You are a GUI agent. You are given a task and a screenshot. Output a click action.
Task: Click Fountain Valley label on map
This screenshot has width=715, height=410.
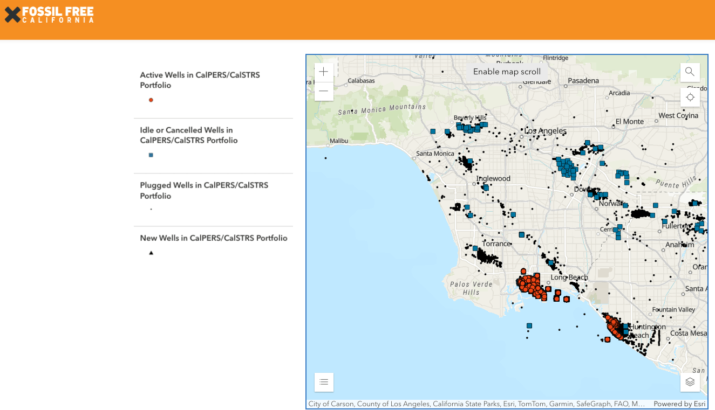pos(673,310)
